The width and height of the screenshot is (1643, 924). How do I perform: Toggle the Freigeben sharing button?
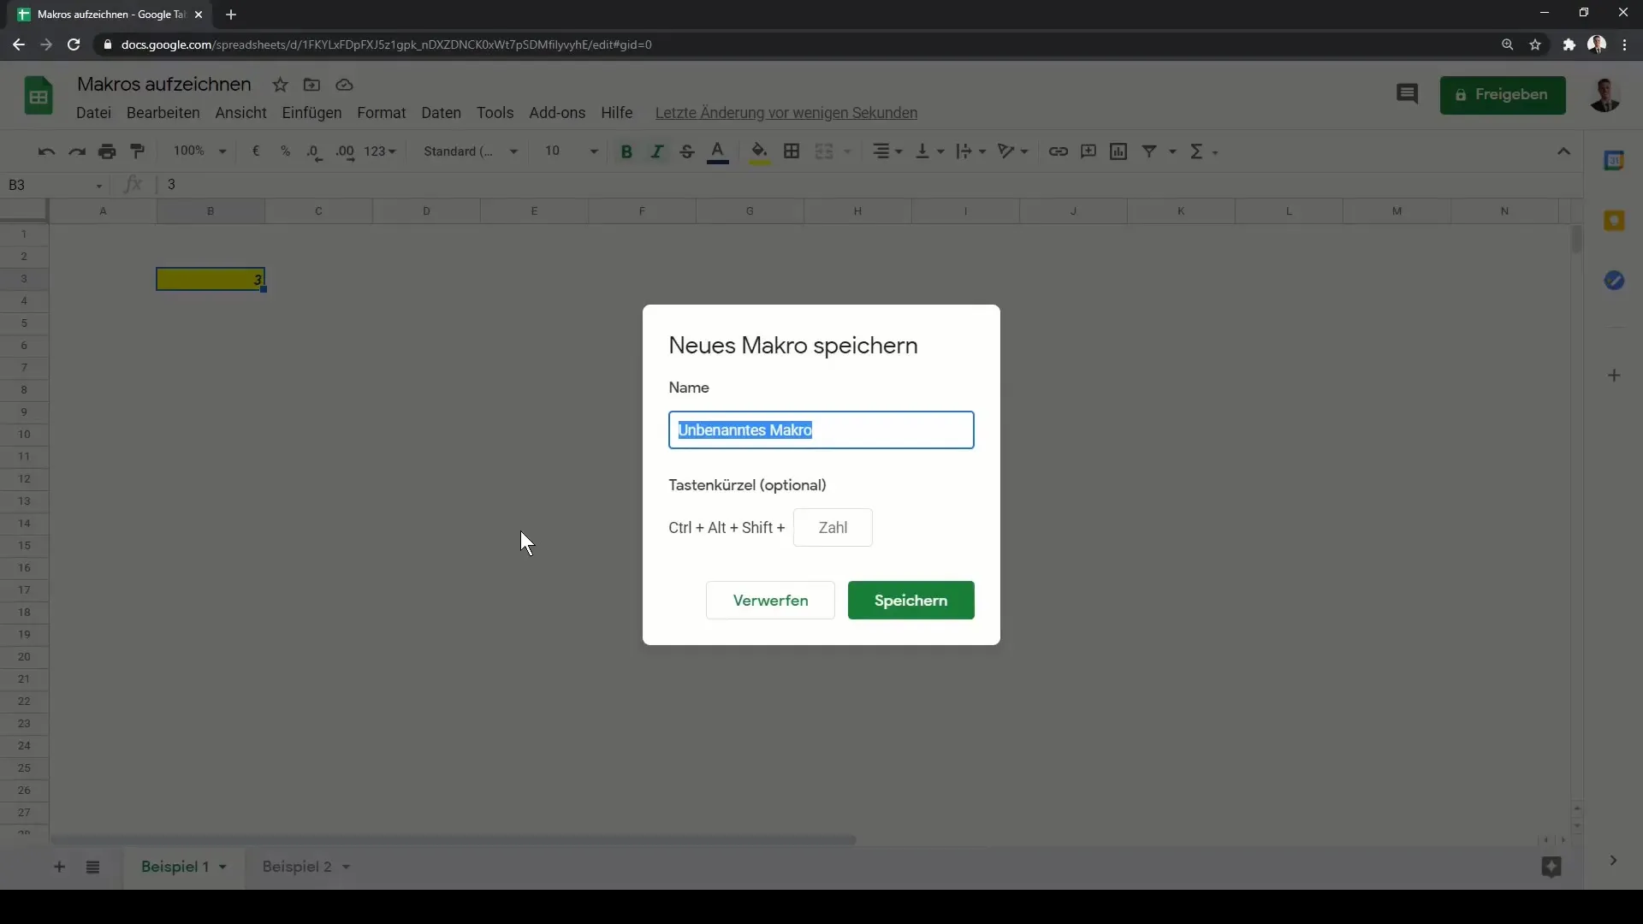pos(1502,93)
